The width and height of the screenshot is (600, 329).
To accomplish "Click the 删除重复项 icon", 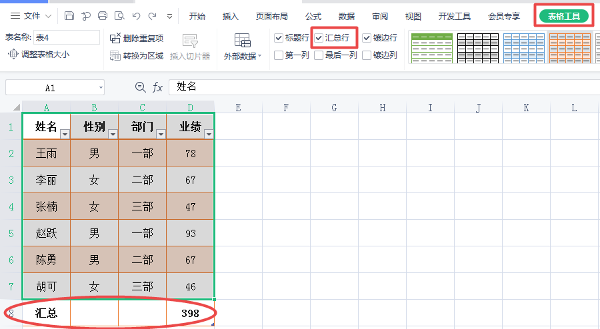I will (115, 38).
